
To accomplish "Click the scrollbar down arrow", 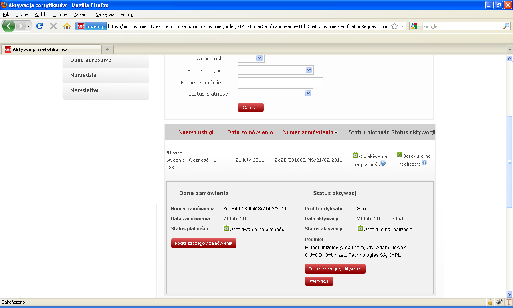I will point(510,294).
